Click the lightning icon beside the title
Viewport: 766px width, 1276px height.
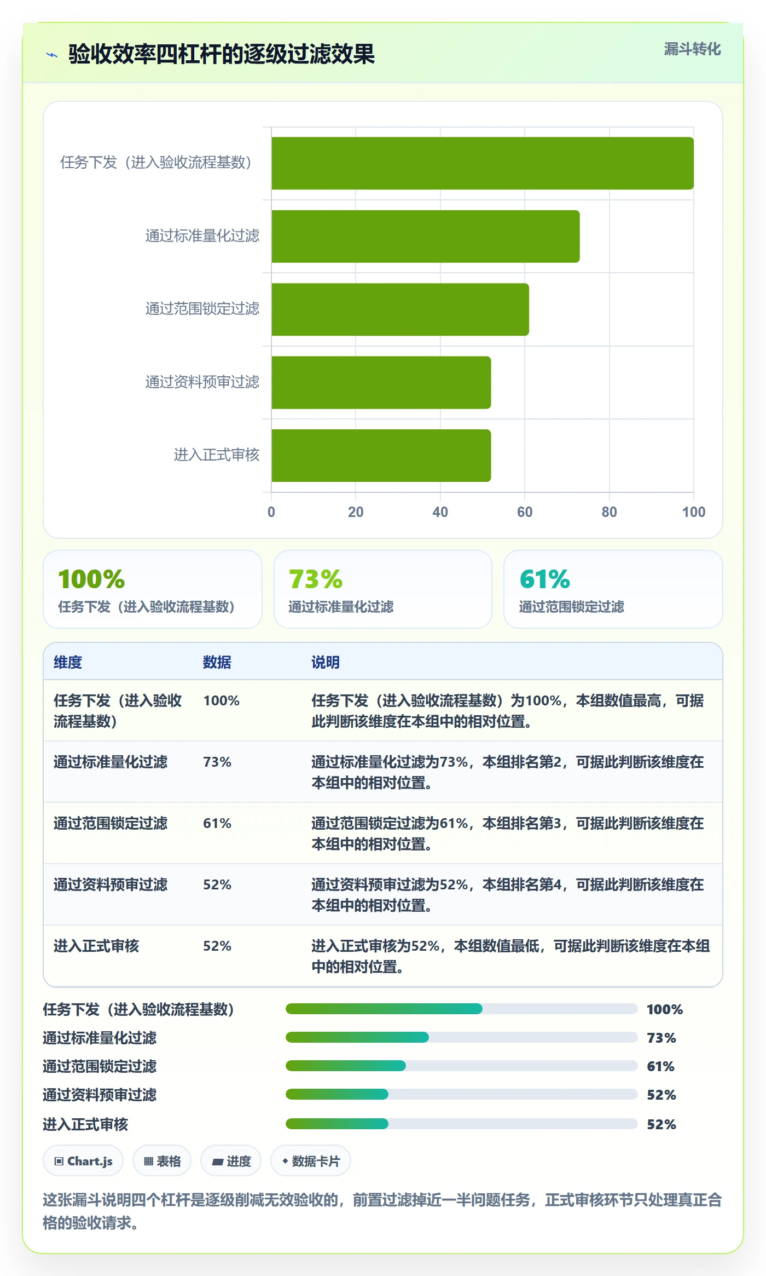point(52,55)
